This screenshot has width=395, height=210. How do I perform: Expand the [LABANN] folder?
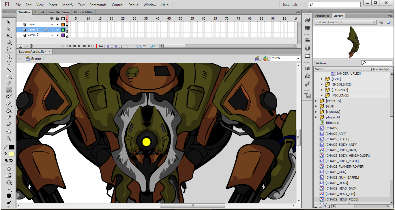click(316, 112)
